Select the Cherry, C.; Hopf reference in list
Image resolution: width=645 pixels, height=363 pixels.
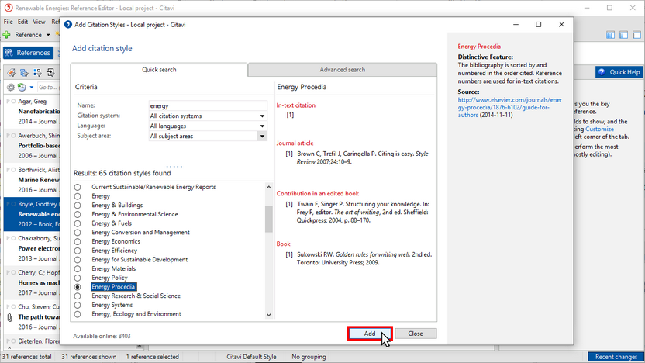(x=32, y=282)
